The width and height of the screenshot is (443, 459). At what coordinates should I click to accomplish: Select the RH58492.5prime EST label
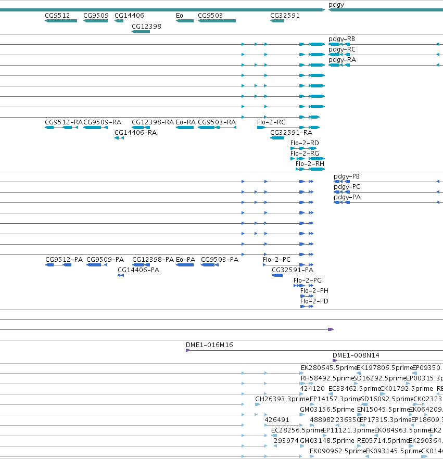coord(327,378)
